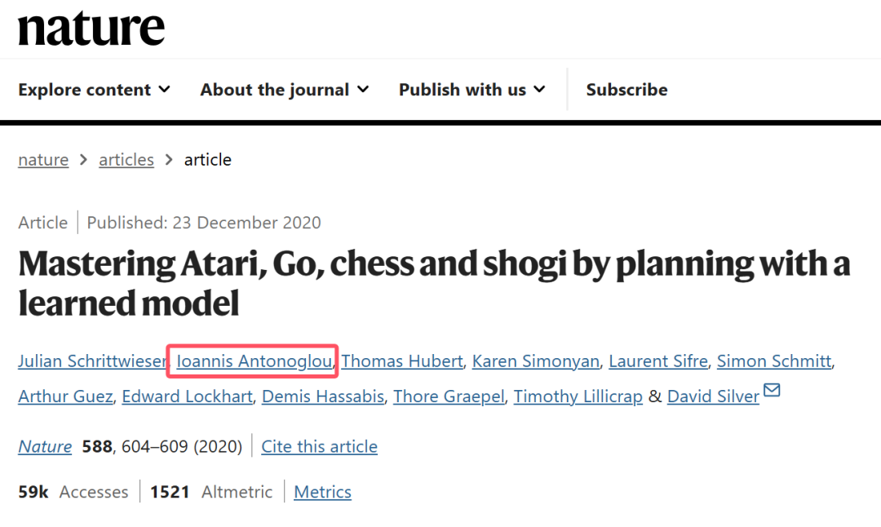Click the Timothy Lillicrap author link
This screenshot has width=881, height=527.
(578, 396)
